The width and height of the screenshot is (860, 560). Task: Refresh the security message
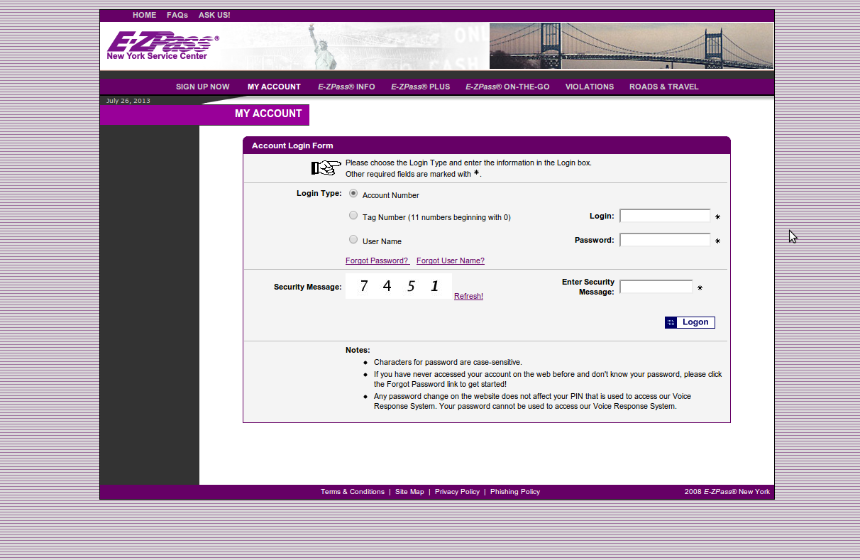coord(468,296)
